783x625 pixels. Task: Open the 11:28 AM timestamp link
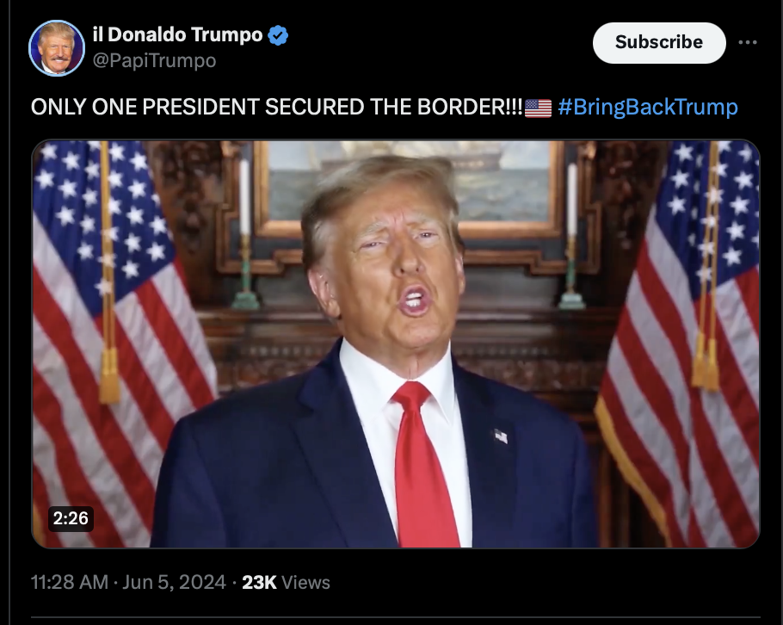pos(70,582)
